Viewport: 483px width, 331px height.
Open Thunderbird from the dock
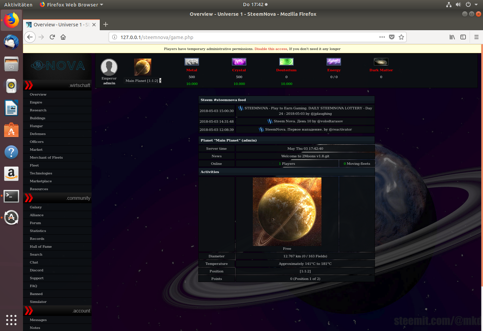(11, 42)
